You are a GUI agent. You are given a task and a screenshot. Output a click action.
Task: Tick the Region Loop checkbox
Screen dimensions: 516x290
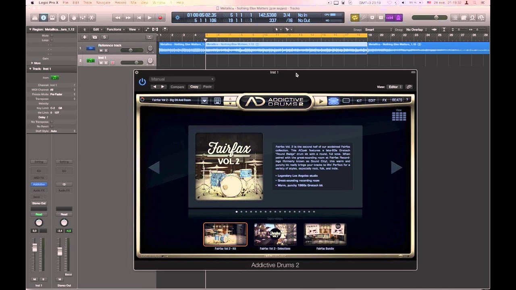click(52, 40)
